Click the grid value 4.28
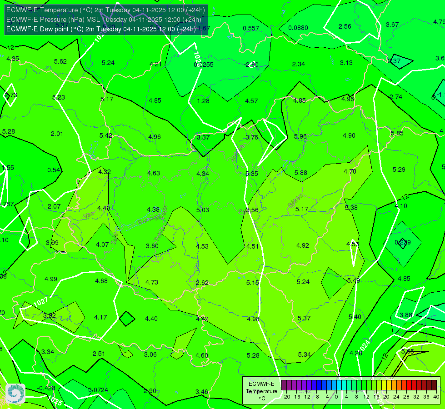Screen dimensions: 445x409 point(355,353)
